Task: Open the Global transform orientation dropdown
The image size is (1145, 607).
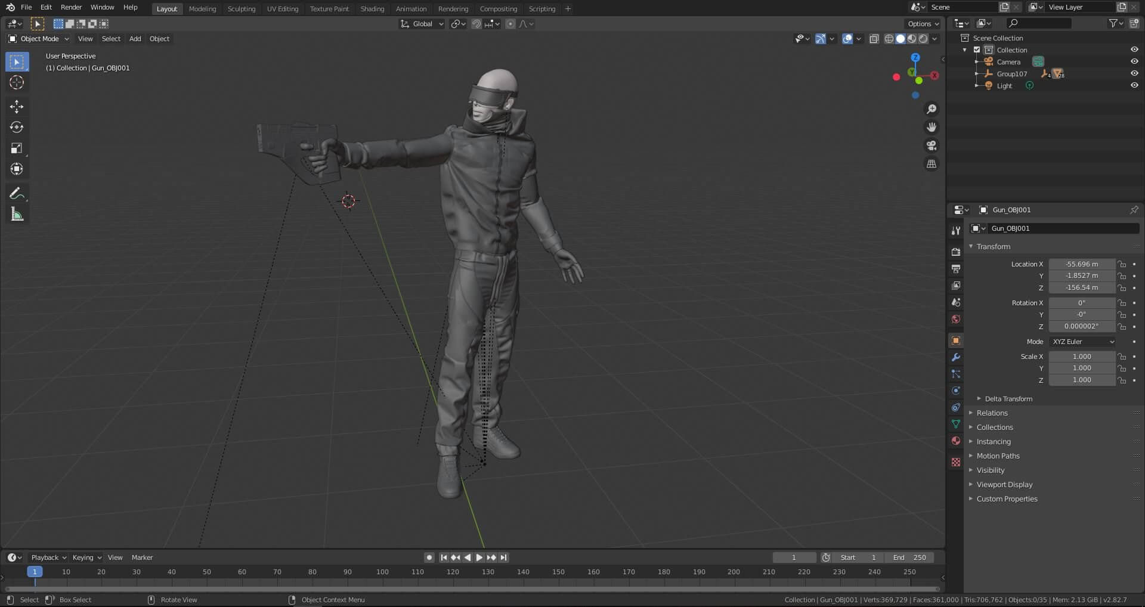Action: tap(422, 24)
